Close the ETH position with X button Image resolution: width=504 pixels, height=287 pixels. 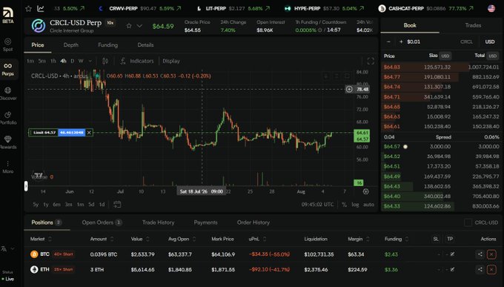[491, 269]
